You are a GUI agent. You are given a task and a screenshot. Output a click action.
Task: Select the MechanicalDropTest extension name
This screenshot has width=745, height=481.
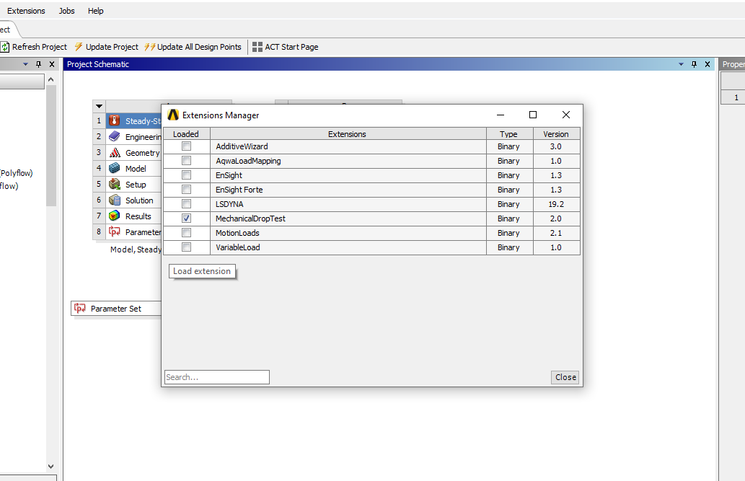point(250,219)
